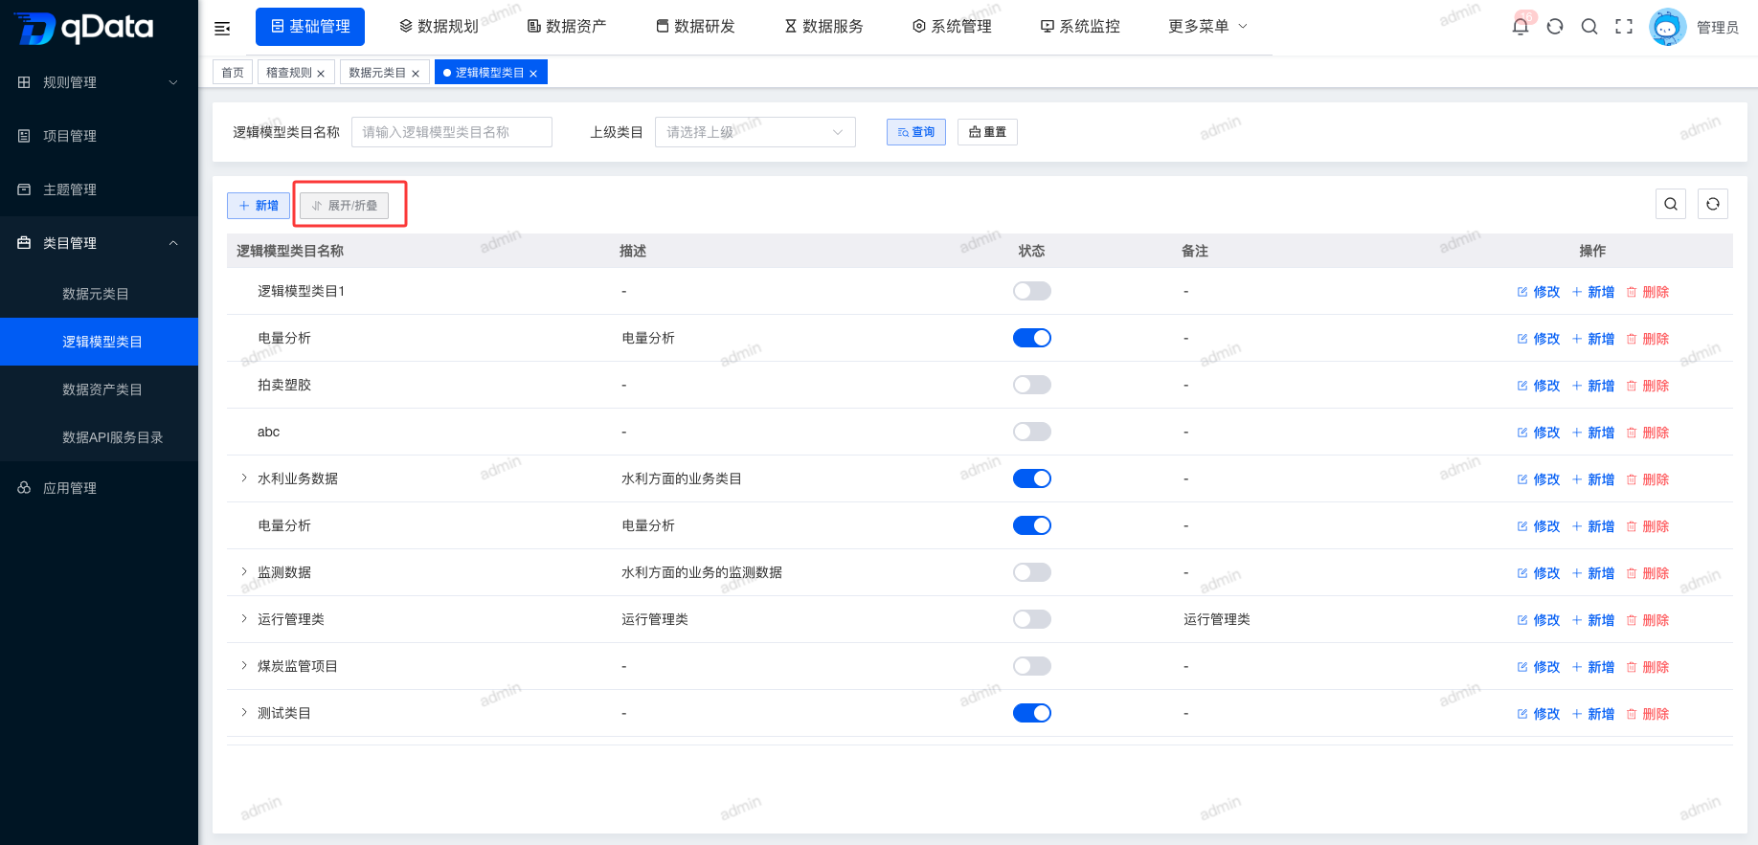Toggle status of abc
Viewport: 1758px width, 845px height.
[1032, 432]
